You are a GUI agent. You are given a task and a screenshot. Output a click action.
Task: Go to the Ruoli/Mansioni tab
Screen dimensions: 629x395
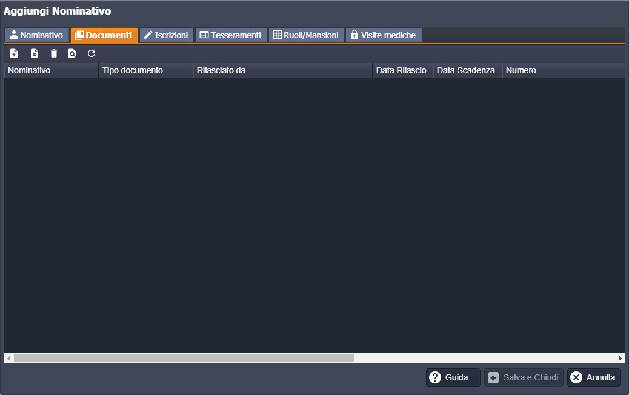[306, 35]
